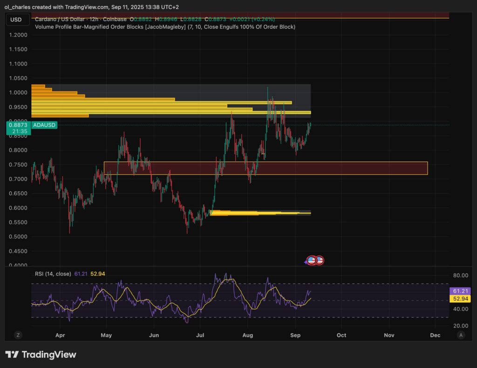Click the 0.7500 value on the price scale
Viewport: 477px width, 368px height.
pyautogui.click(x=18, y=164)
